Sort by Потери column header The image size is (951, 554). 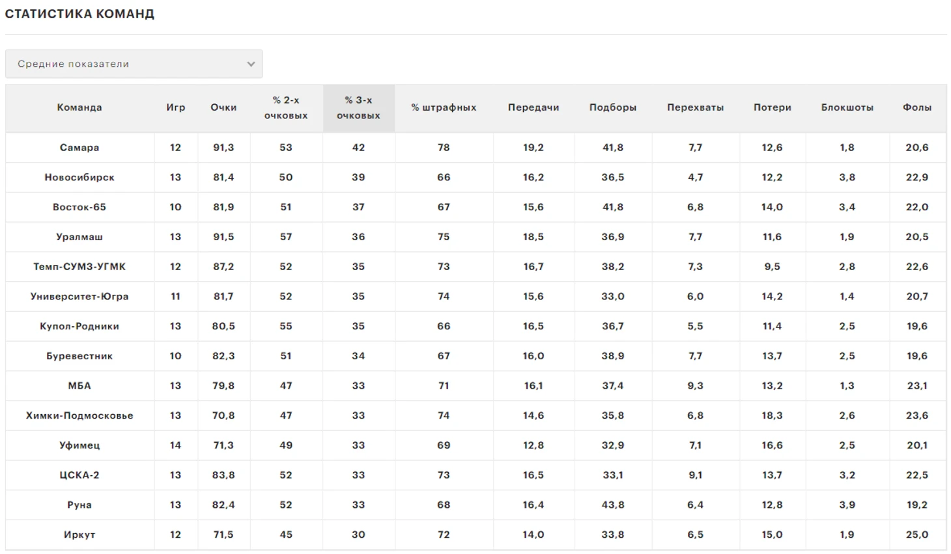point(773,107)
